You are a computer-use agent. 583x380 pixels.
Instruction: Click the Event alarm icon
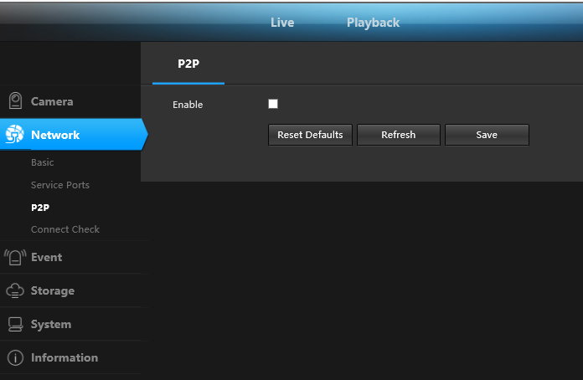click(15, 257)
